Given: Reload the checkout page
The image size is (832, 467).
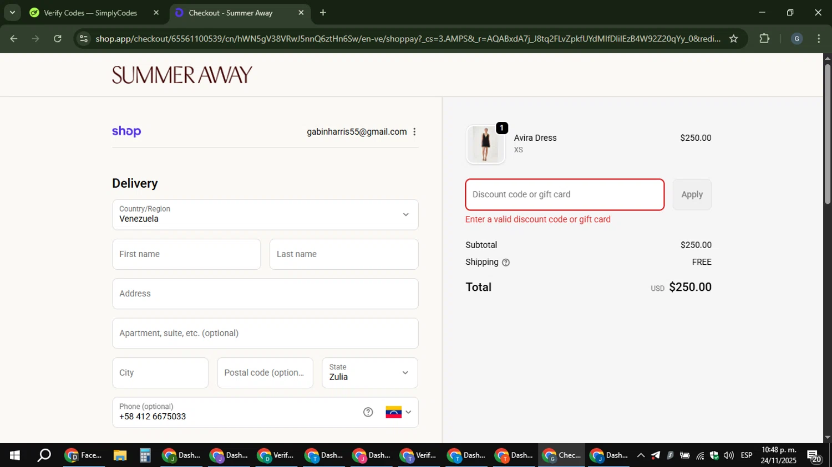Looking at the screenshot, I should coord(58,39).
